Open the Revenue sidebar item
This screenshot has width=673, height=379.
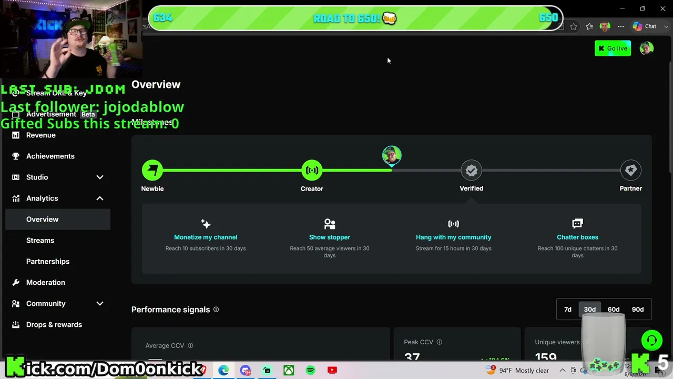[58, 135]
